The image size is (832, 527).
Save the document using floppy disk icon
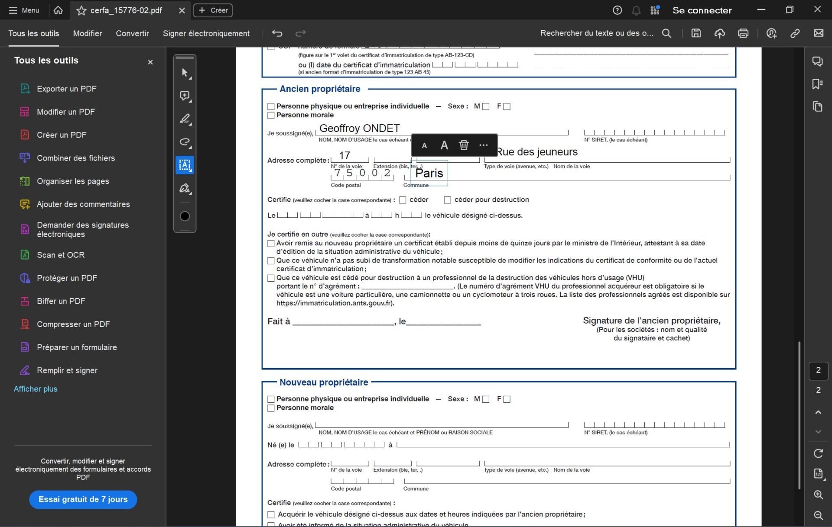point(696,33)
